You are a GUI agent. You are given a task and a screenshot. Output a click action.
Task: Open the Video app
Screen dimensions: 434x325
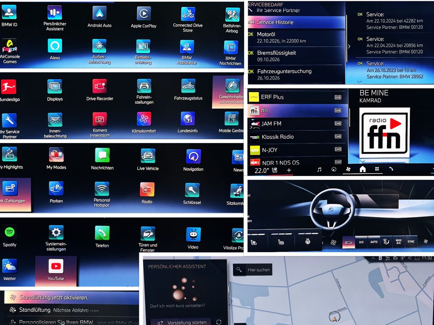193,238
